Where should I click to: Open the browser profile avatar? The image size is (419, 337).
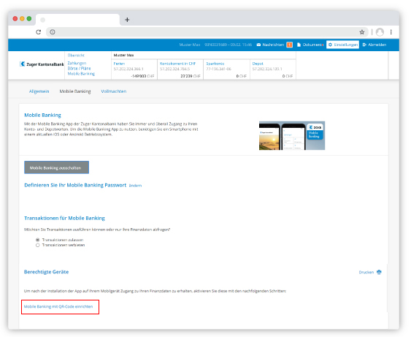tap(380, 32)
